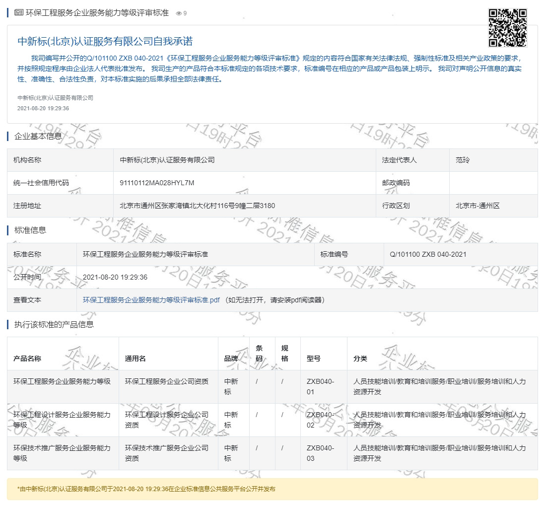Click model number ZXB040-01
This screenshot has width=545, height=505.
[x=320, y=387]
